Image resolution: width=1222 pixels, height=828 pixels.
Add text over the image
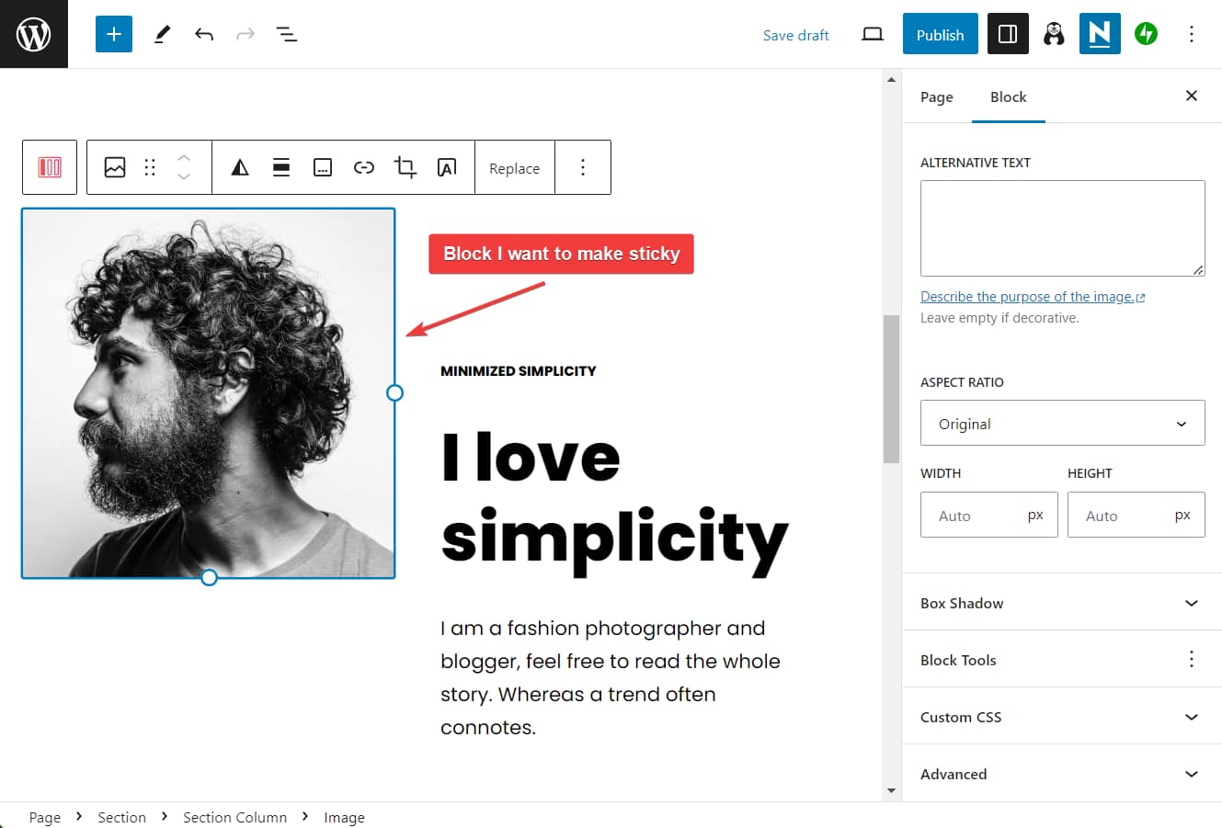447,167
